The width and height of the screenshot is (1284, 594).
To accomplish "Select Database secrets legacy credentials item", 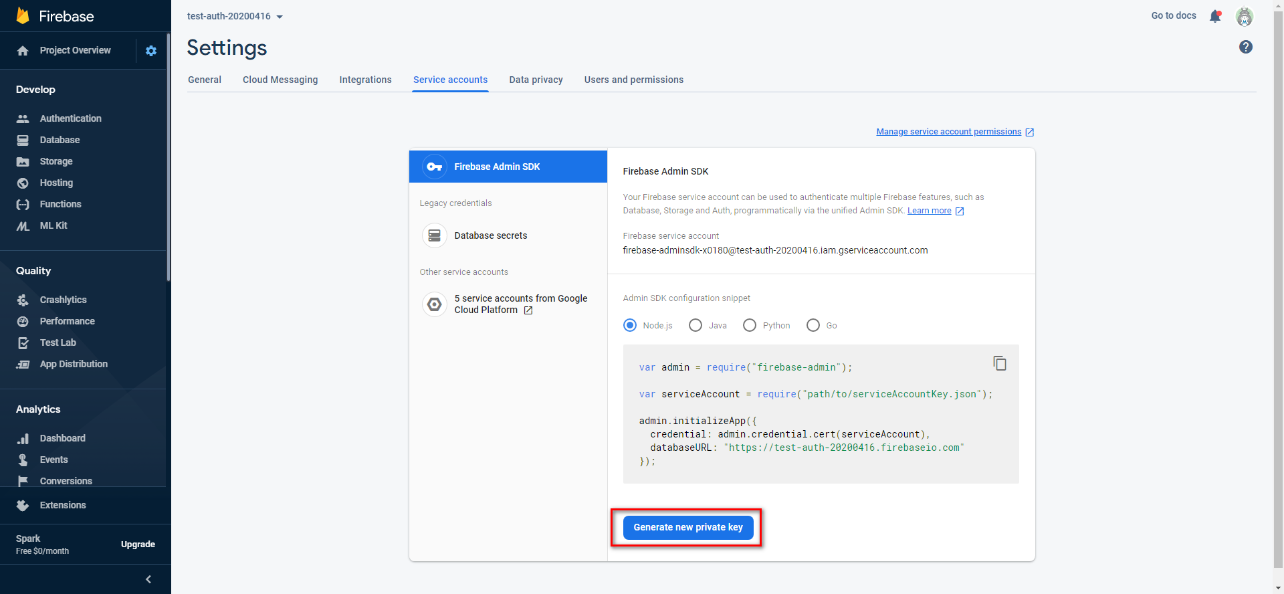I will 508,235.
